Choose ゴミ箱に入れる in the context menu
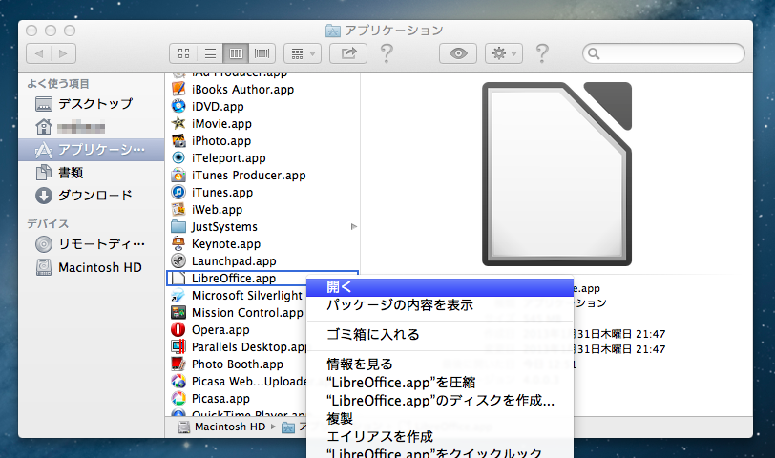 tap(440, 335)
